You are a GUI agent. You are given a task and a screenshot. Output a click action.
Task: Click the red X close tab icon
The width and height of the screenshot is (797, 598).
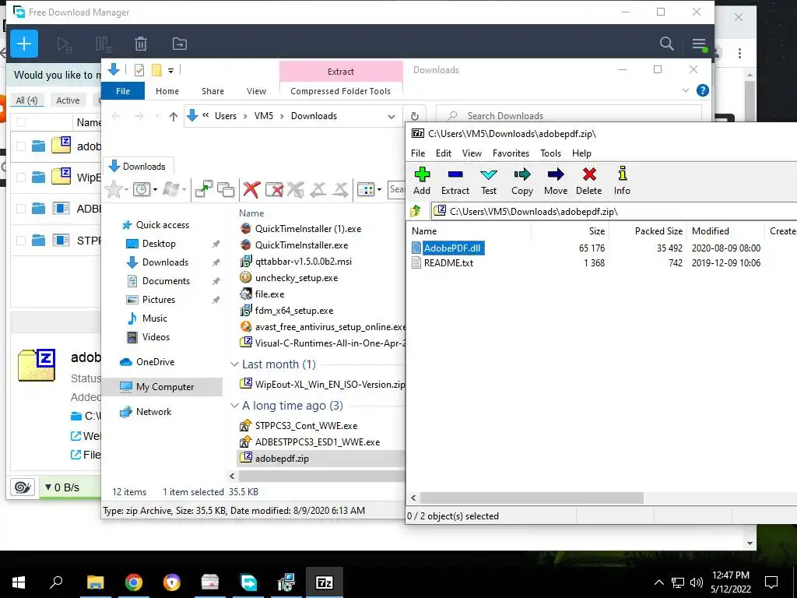251,190
